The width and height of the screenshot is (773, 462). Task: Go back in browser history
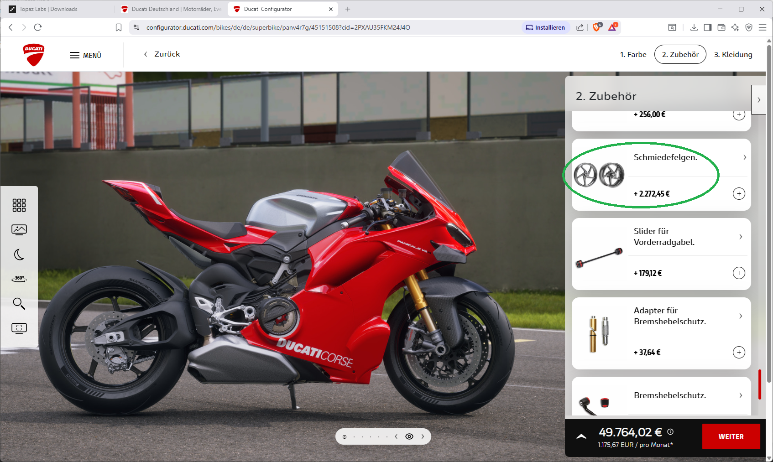(11, 27)
